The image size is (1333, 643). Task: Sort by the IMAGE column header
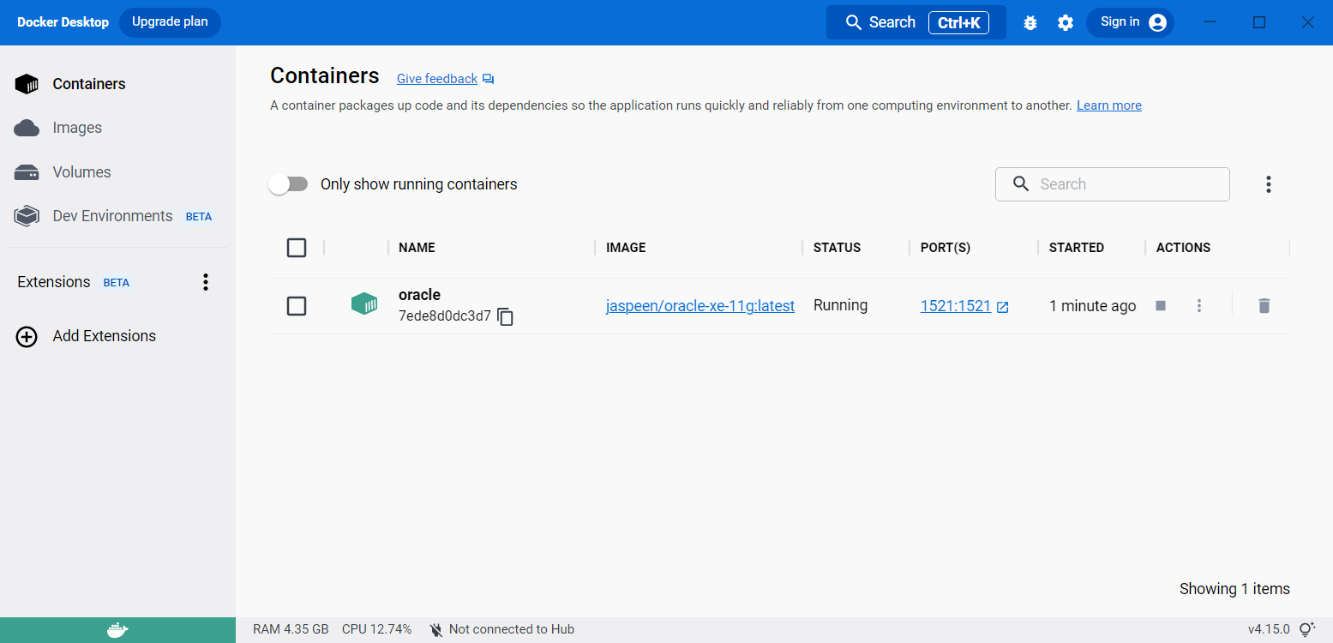click(626, 248)
